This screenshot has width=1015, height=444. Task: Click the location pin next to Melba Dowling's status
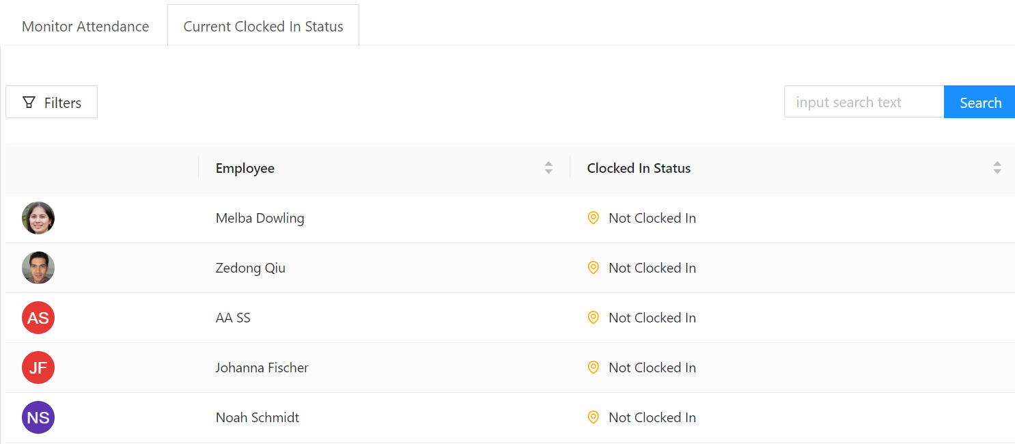pyautogui.click(x=593, y=217)
